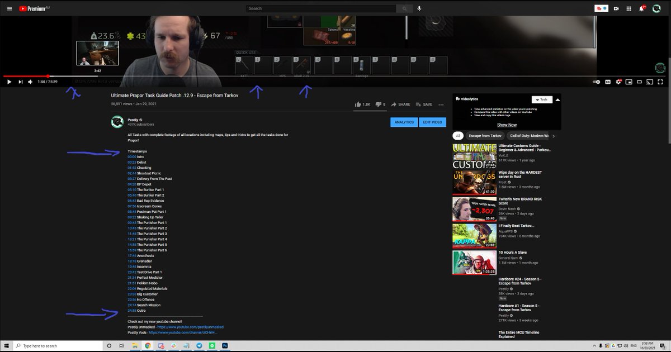Screen dimensions: 671x352
Task: Open more actions ellipsis under video
Action: (x=441, y=104)
